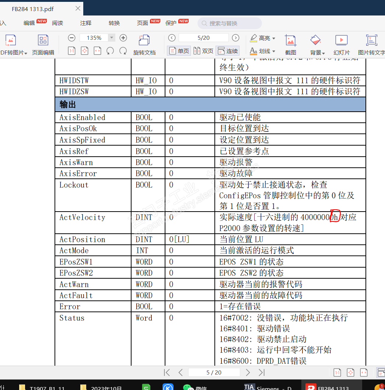This screenshot has width=385, height=390.
Task: Open the Read (阅读) menu tab
Action: pyautogui.click(x=57, y=23)
